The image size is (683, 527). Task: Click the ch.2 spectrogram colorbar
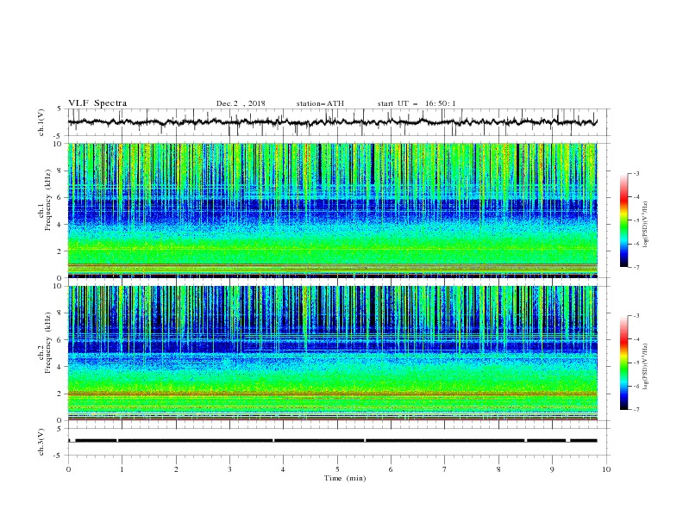pyautogui.click(x=623, y=363)
